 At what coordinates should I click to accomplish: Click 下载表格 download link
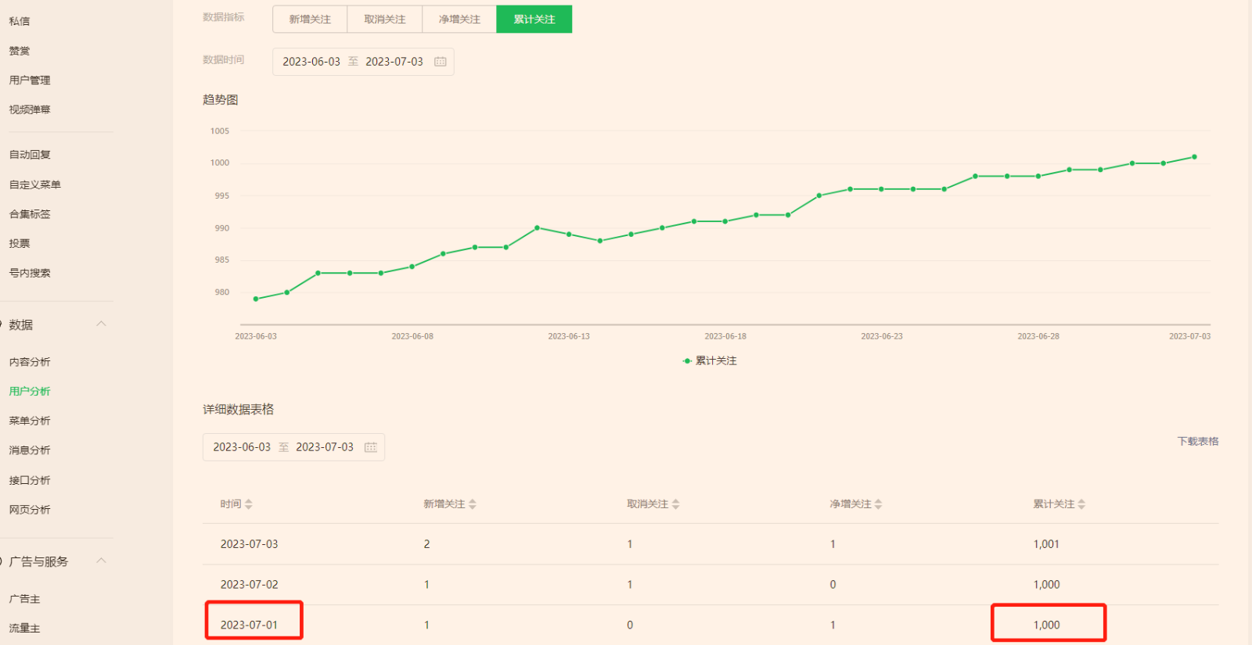pos(1197,441)
